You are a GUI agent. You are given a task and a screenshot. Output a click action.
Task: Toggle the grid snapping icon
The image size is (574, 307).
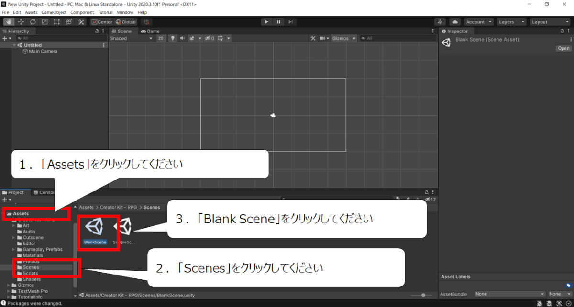pyautogui.click(x=146, y=22)
